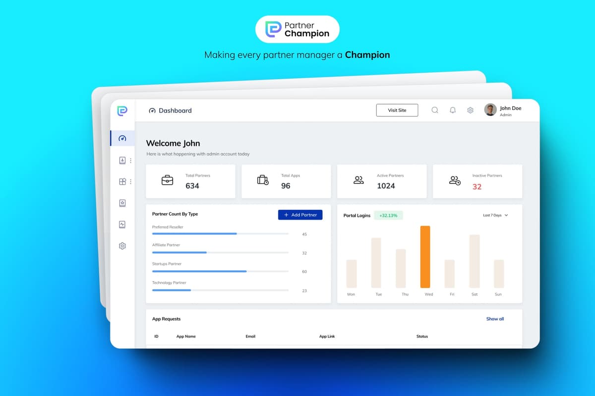Click John Doe's profile avatar
This screenshot has height=396, width=595.
pyautogui.click(x=490, y=110)
